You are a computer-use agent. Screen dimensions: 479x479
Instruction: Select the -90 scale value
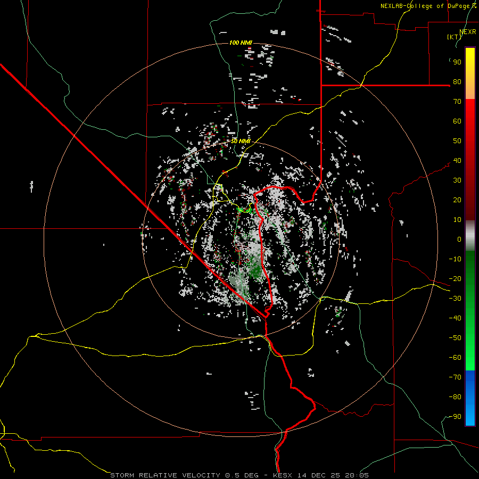point(455,417)
